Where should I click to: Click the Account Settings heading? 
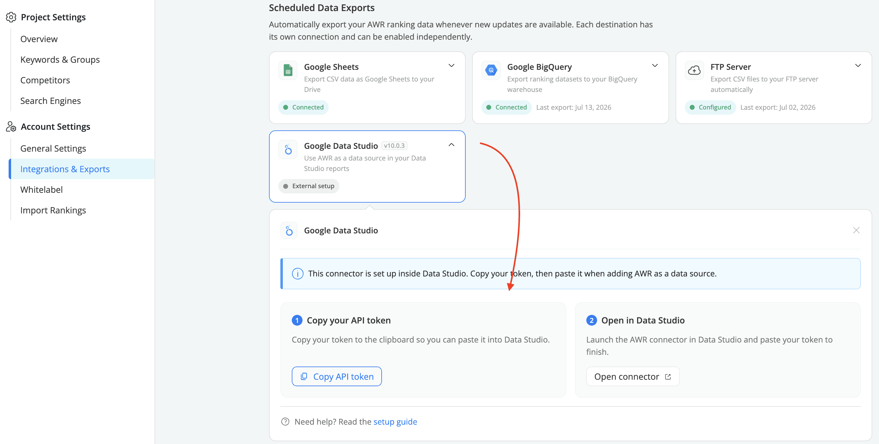point(56,126)
